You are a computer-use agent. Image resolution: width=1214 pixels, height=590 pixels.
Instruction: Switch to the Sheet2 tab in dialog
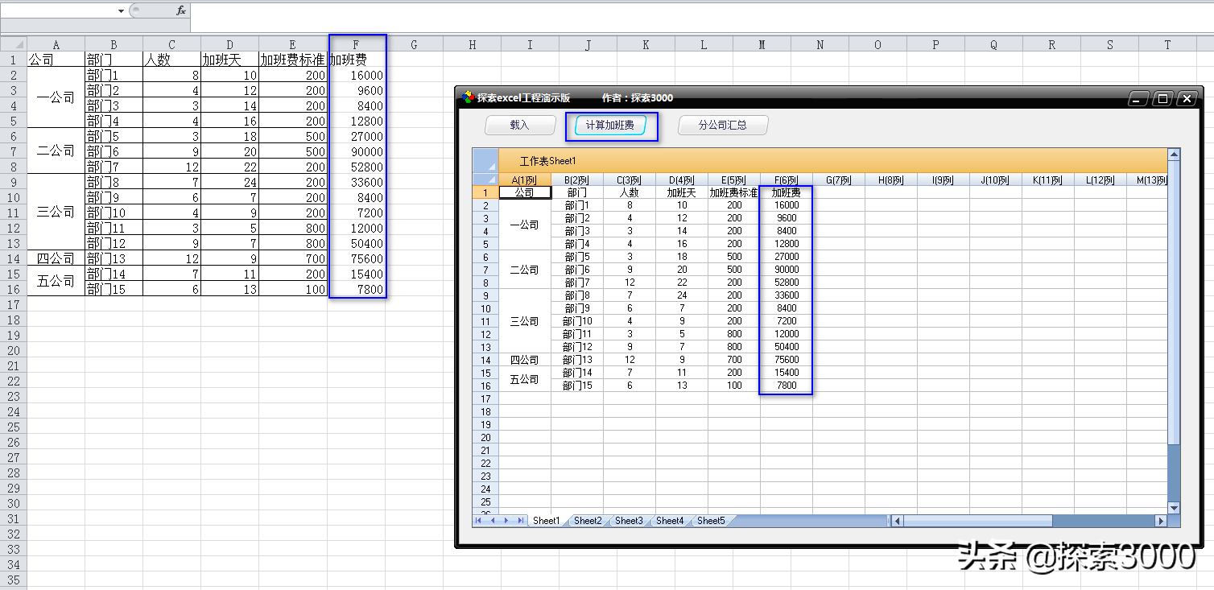(588, 521)
